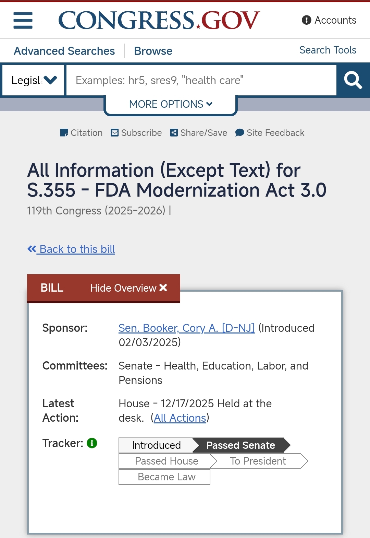Viewport: 370px width, 538px height.
Task: Open the Browse menu item
Action: pos(153,51)
